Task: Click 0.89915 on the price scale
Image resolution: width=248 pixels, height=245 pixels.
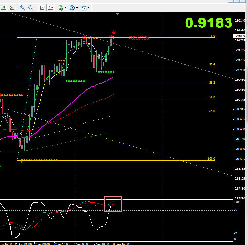Action: 240,109
